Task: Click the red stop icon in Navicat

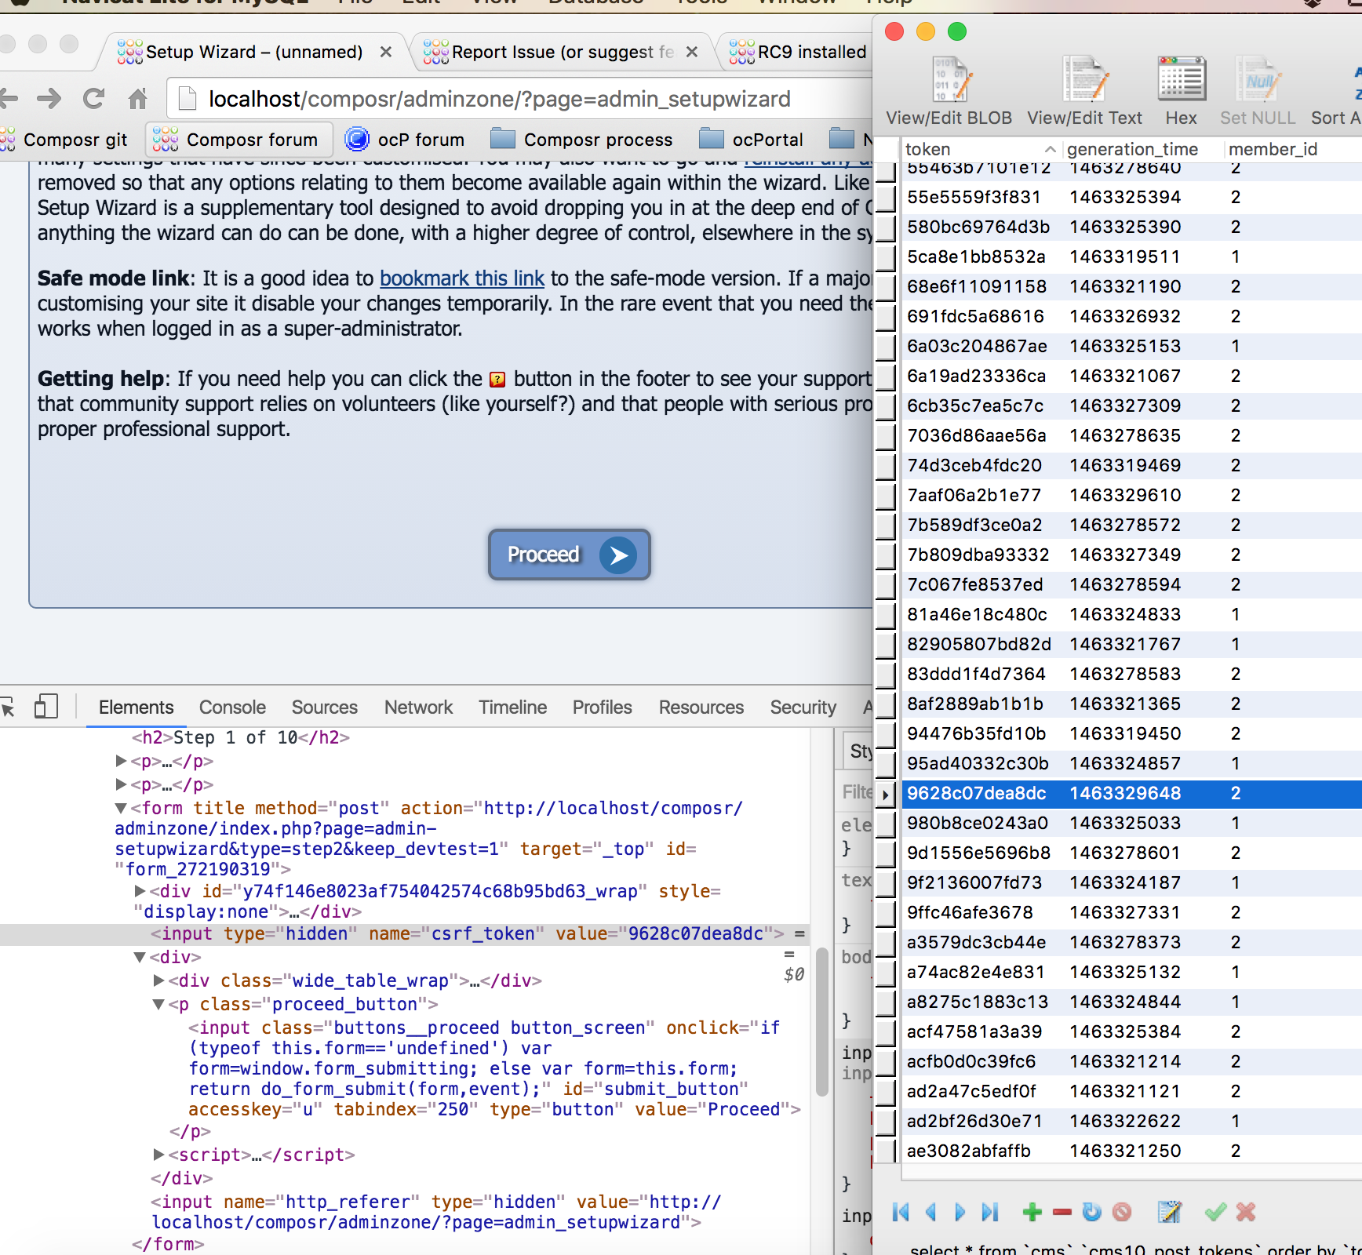Action: point(1122,1212)
